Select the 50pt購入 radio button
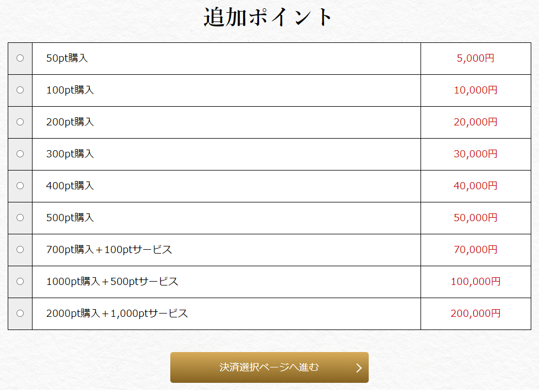 [20, 58]
